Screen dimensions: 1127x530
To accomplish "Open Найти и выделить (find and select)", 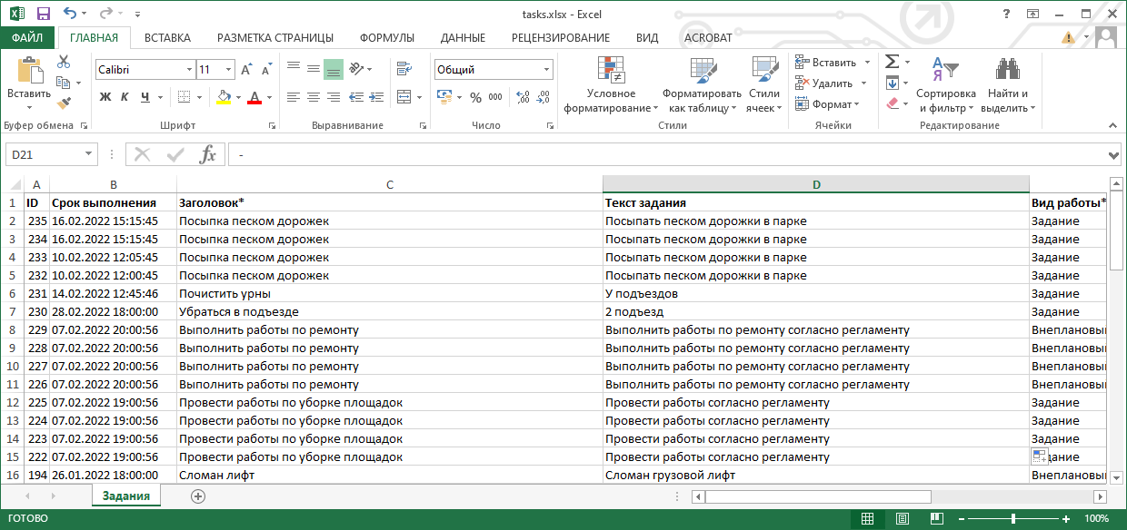I will pyautogui.click(x=1007, y=86).
